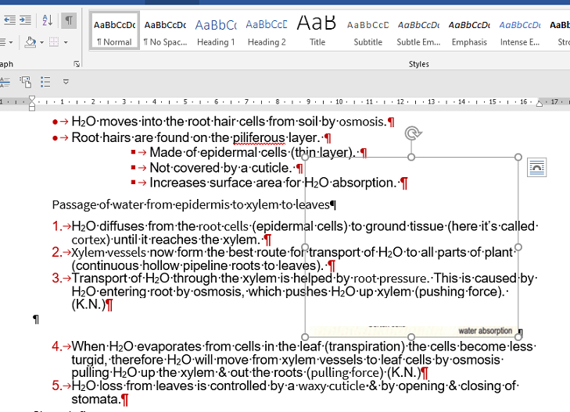Screen dimensions: 570x412
Task: Click 'water absorption' caption in image
Action: pos(485,331)
